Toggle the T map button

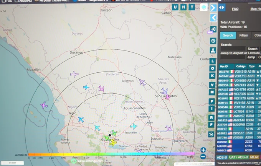pos(192,7)
